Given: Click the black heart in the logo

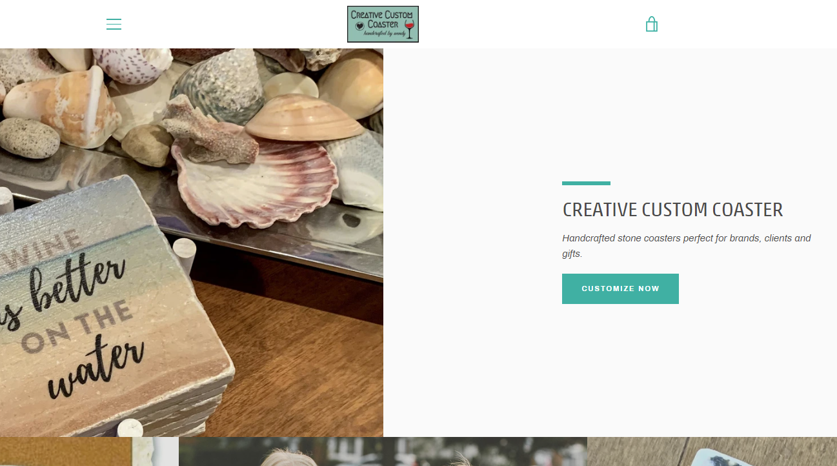Looking at the screenshot, I should coord(359,26).
